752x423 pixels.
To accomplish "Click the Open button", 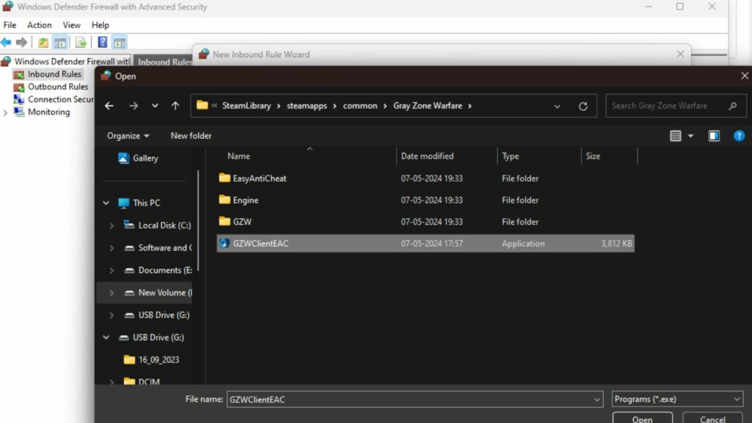I will point(642,419).
